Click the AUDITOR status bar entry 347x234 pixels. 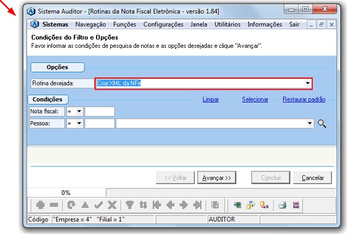(222, 219)
